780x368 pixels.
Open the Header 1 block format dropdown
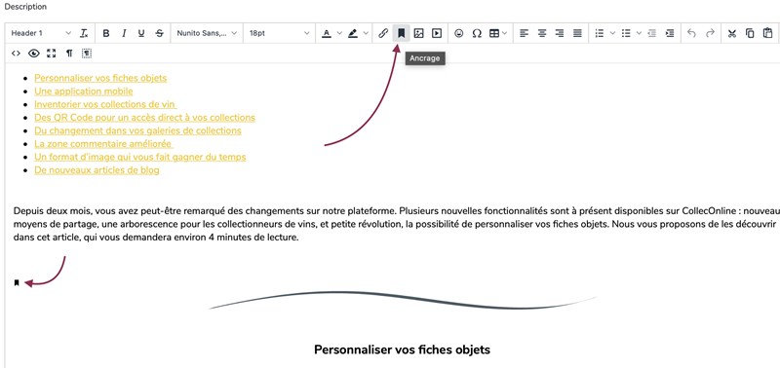(41, 33)
